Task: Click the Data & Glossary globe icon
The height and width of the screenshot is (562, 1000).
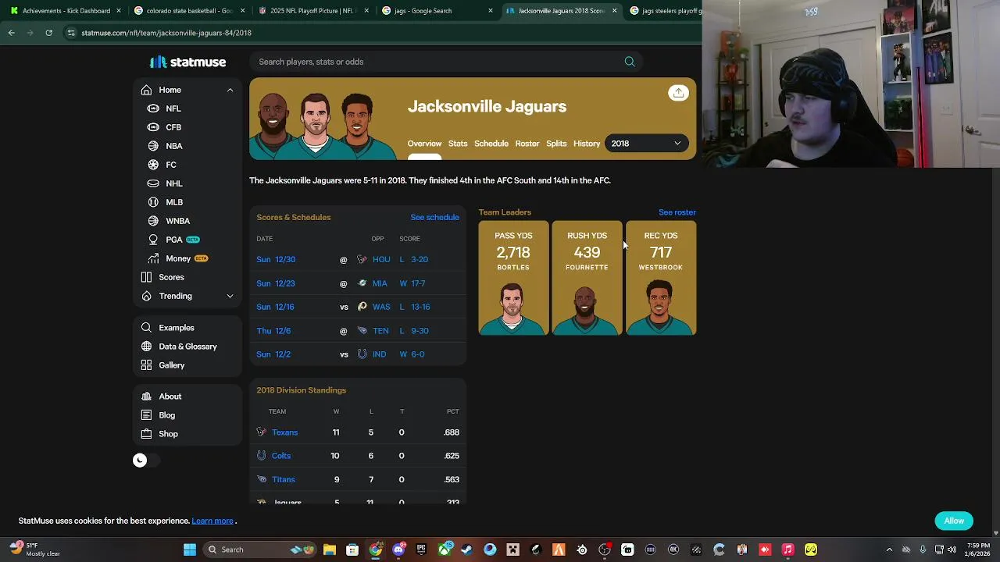Action: point(146,347)
